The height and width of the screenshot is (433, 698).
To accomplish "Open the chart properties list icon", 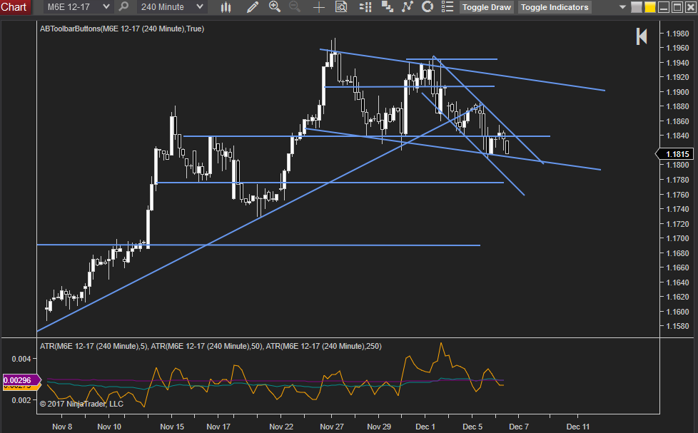I will [x=447, y=6].
